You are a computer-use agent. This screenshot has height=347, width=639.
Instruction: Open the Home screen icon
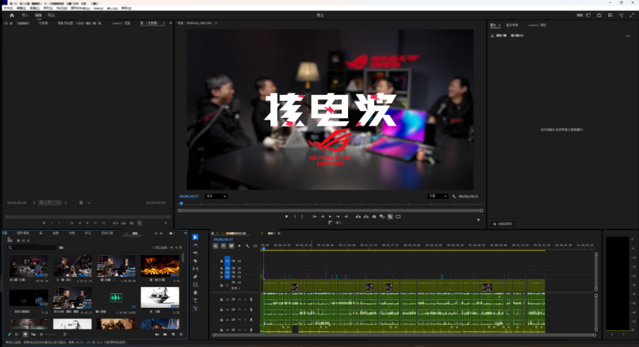(12, 15)
